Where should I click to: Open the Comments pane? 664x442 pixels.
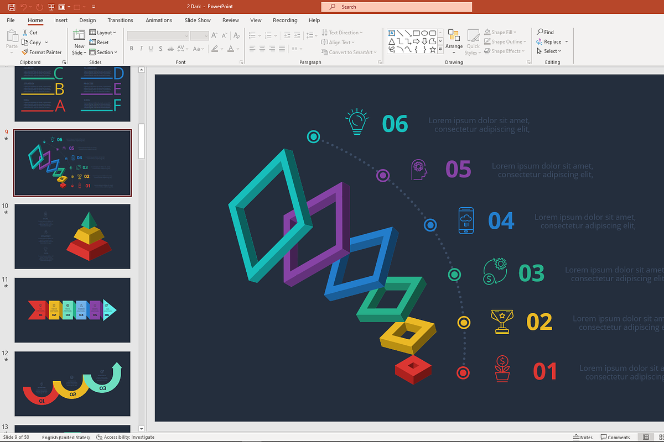[615, 438]
